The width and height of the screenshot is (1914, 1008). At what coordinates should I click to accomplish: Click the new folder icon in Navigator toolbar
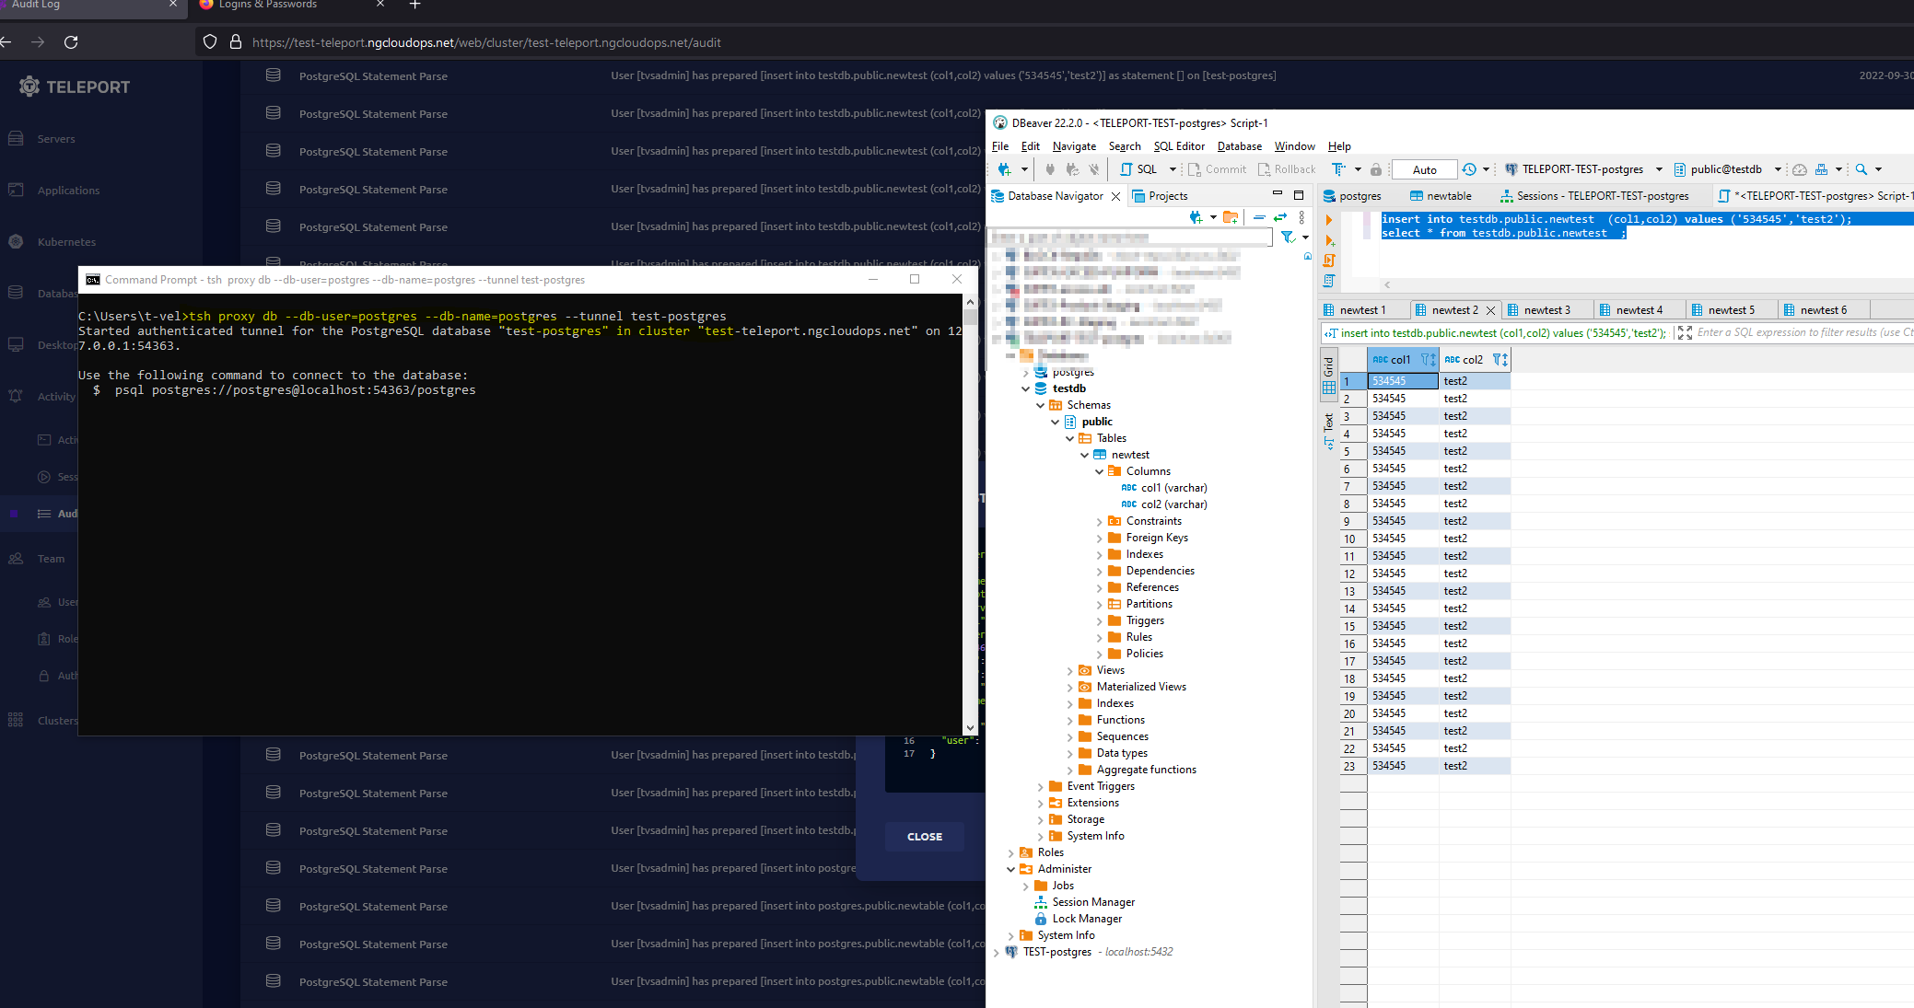[x=1231, y=217]
